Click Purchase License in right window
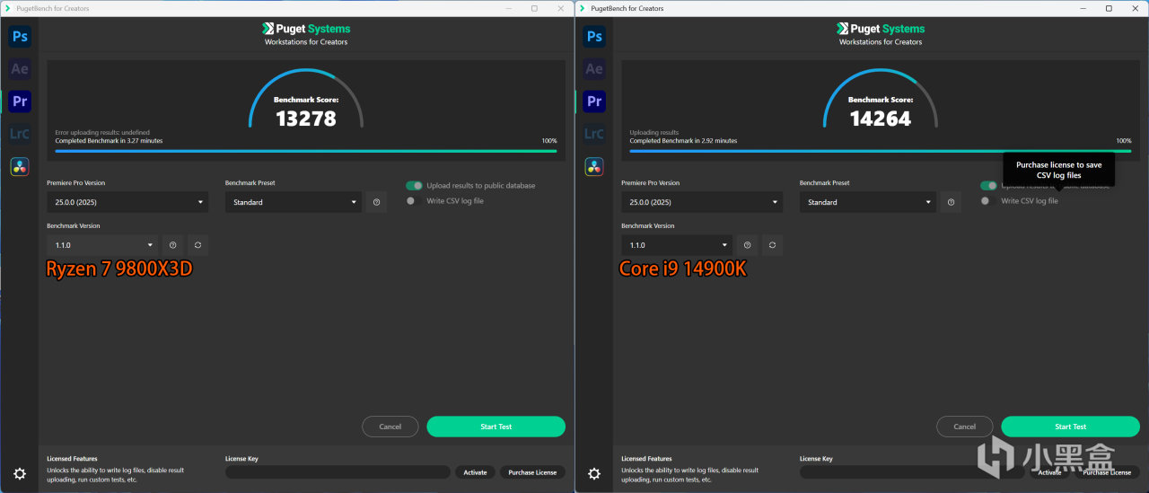 click(x=1107, y=472)
